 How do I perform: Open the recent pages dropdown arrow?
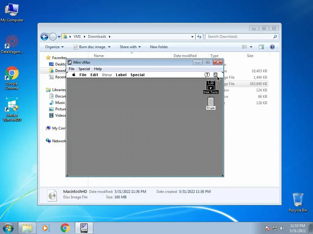(x=59, y=37)
